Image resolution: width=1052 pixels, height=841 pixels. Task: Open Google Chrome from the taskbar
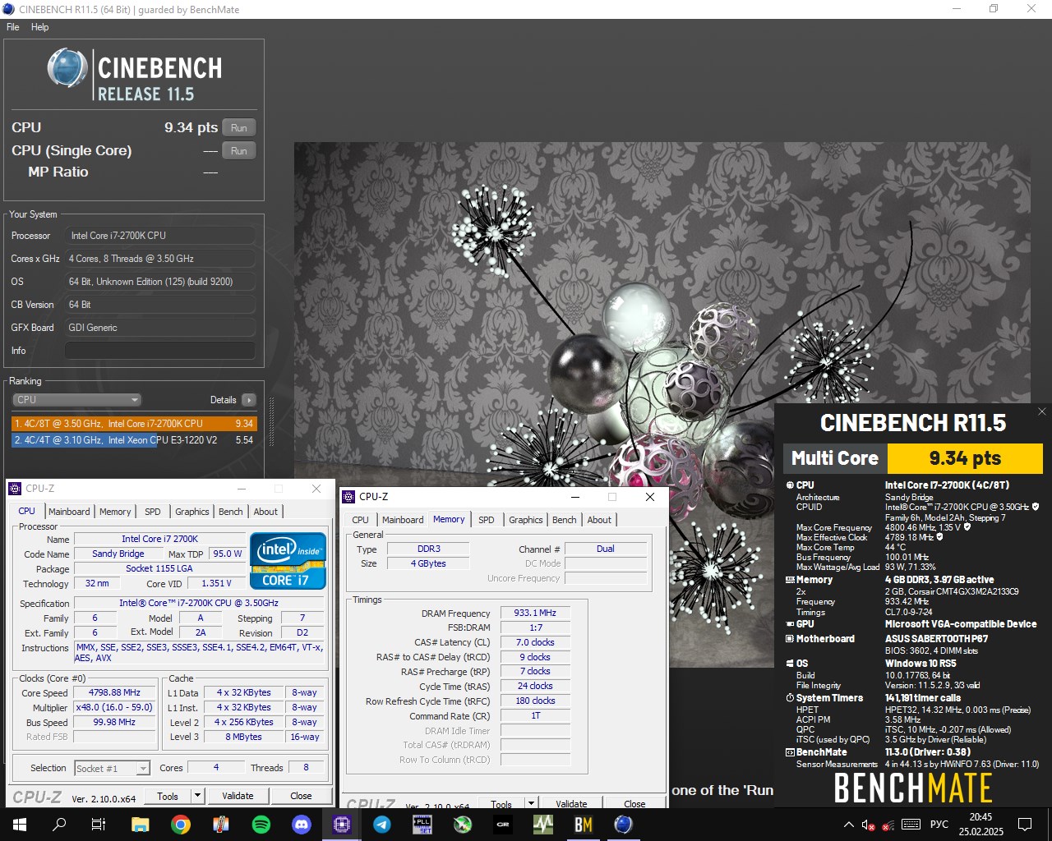181,825
